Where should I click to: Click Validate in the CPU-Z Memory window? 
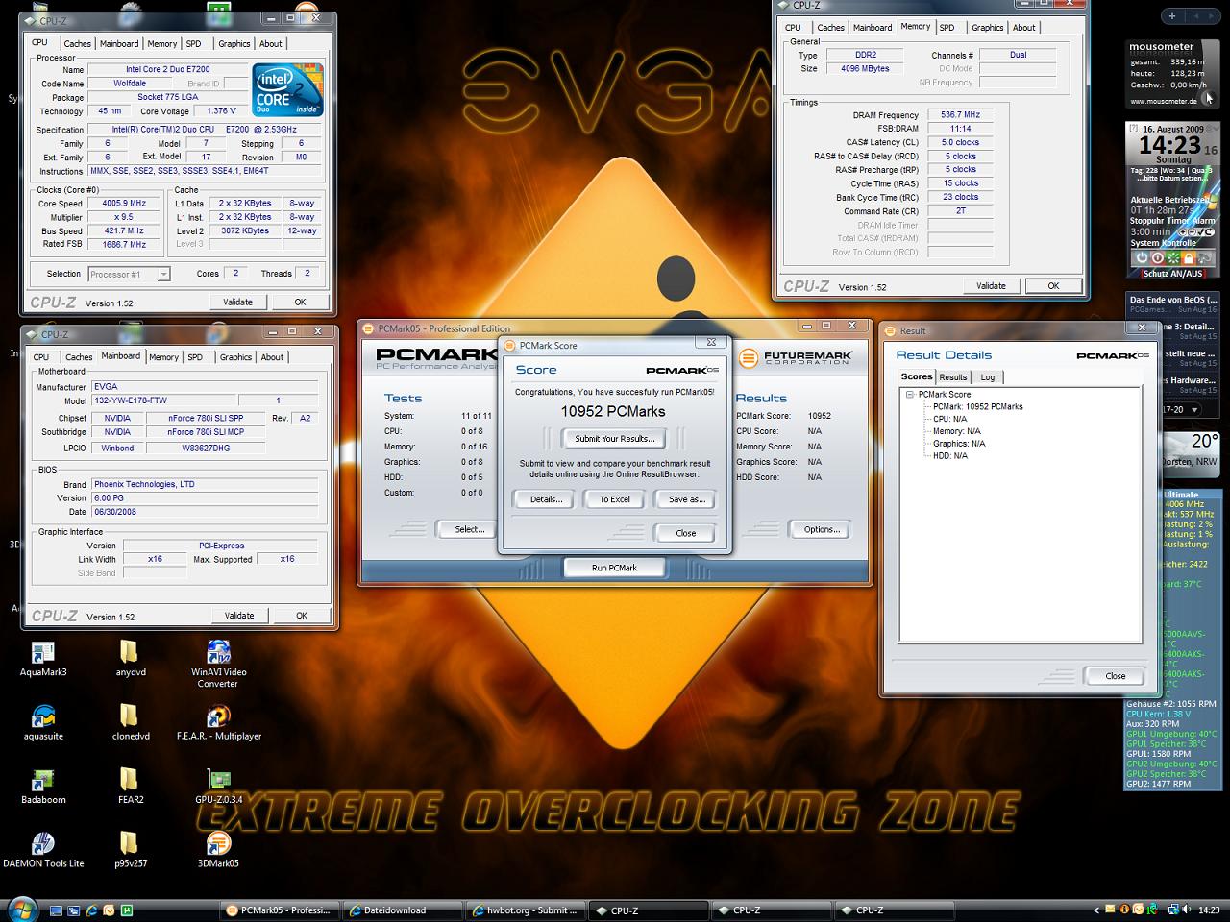pos(991,285)
